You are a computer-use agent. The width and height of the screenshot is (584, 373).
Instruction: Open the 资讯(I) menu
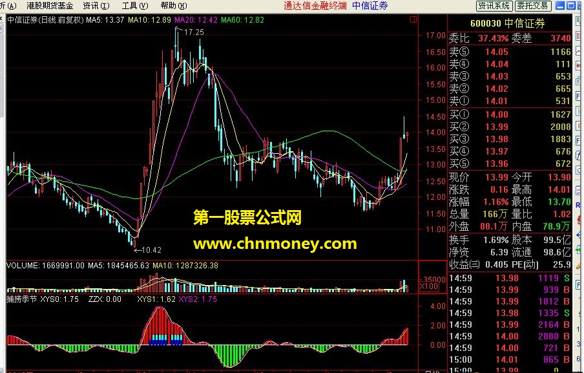[96, 6]
